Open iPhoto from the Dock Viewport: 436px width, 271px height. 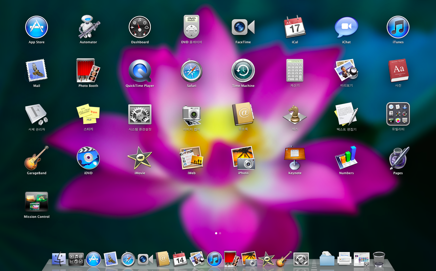point(249,259)
